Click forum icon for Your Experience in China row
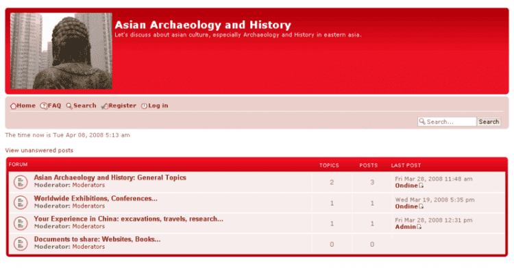514x268 pixels. coord(21,223)
